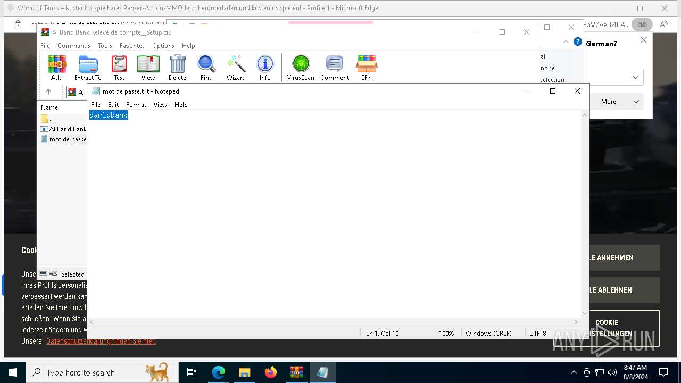Open WinRAR Favorites menu

pyautogui.click(x=132, y=46)
